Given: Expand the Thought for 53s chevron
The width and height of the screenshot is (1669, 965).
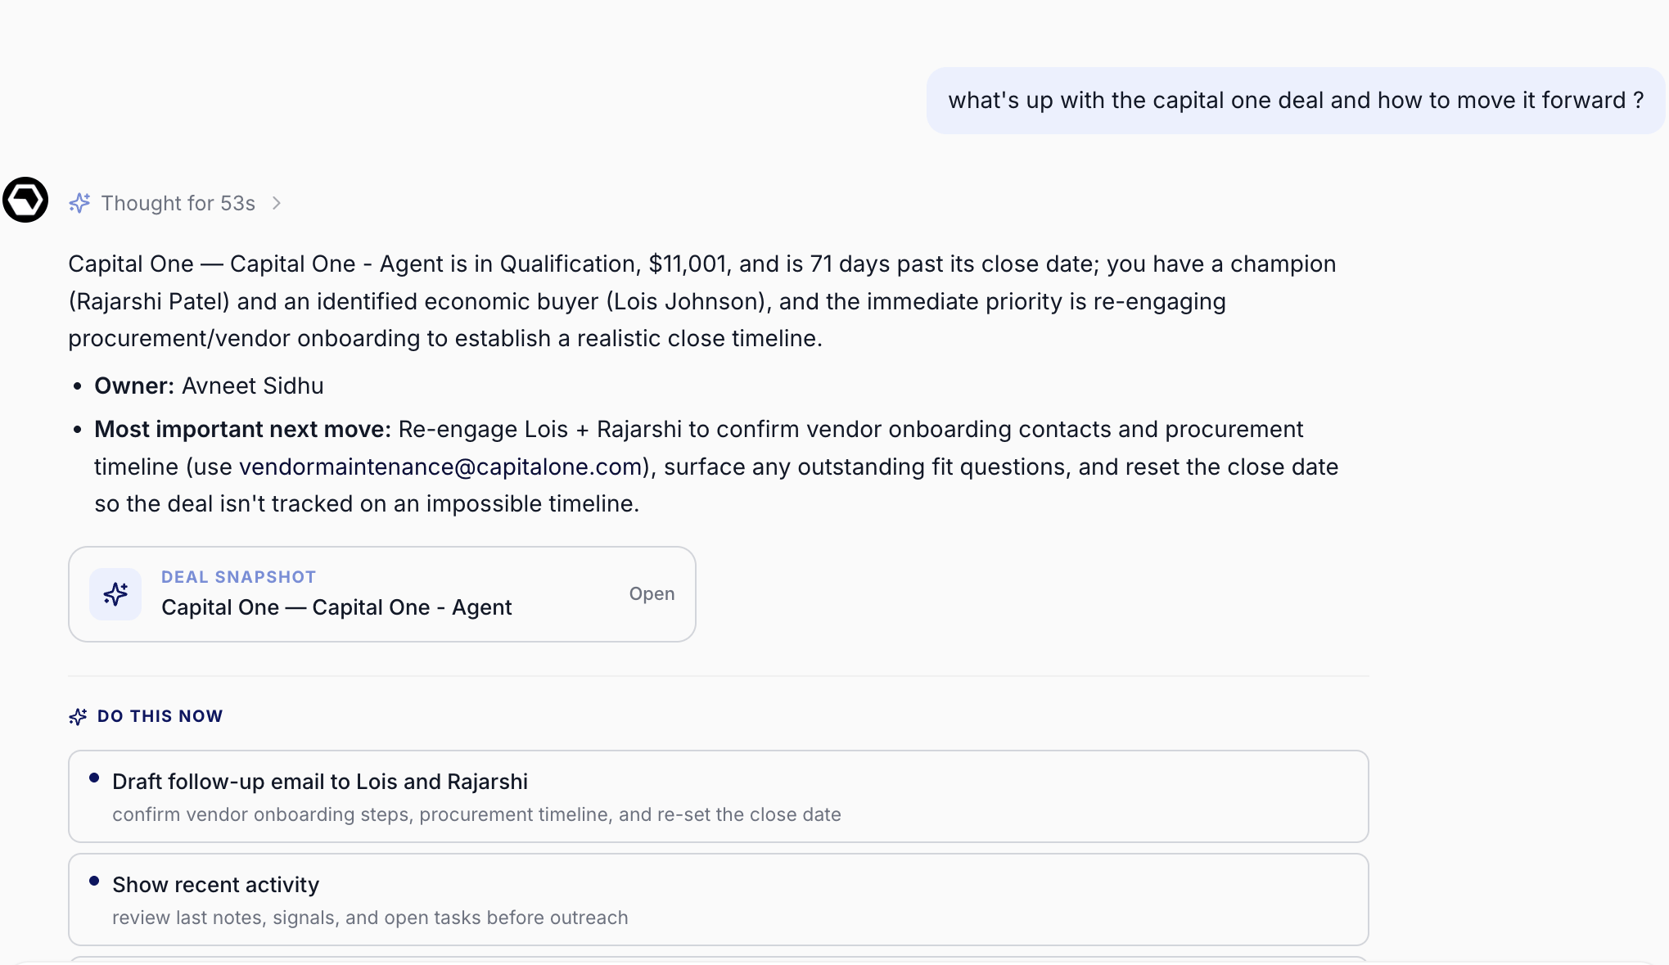Looking at the screenshot, I should tap(277, 203).
